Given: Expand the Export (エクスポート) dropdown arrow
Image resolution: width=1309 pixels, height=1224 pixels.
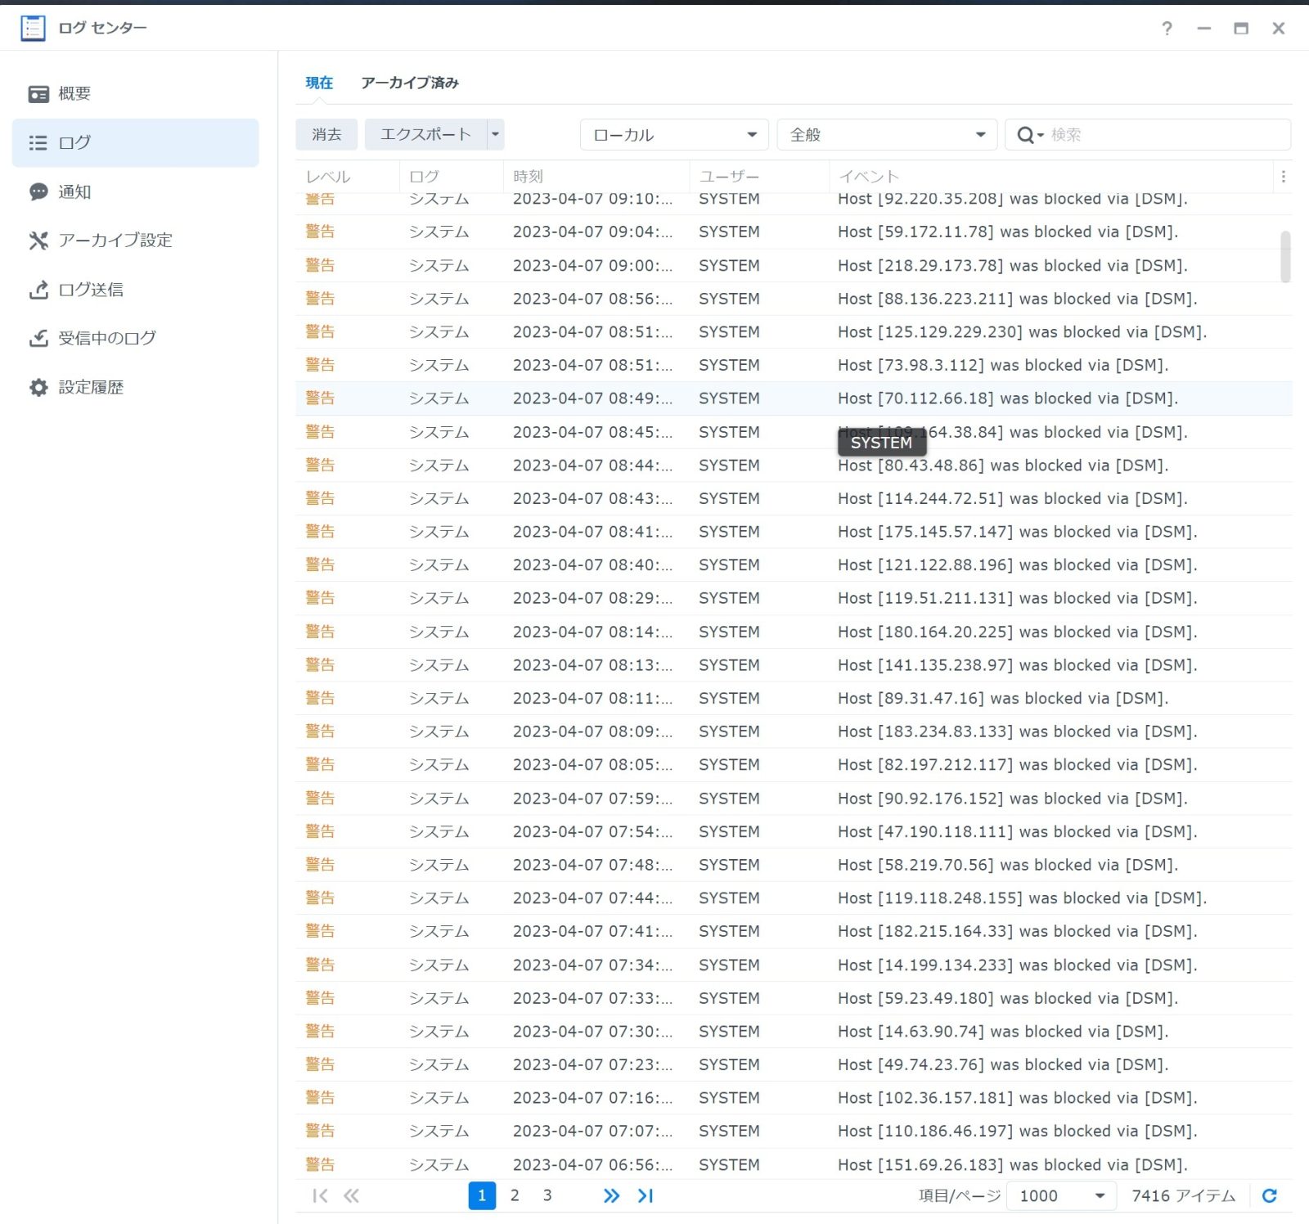Looking at the screenshot, I should pyautogui.click(x=495, y=134).
